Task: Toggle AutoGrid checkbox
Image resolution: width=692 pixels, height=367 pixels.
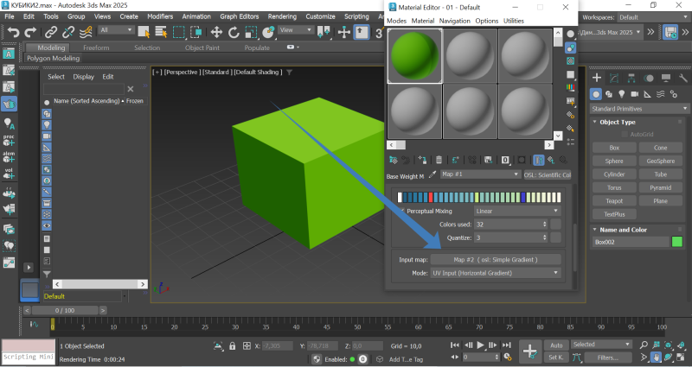Action: coord(625,134)
